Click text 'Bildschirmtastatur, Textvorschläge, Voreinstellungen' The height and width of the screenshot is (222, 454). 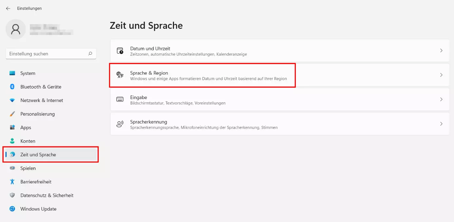click(178, 103)
